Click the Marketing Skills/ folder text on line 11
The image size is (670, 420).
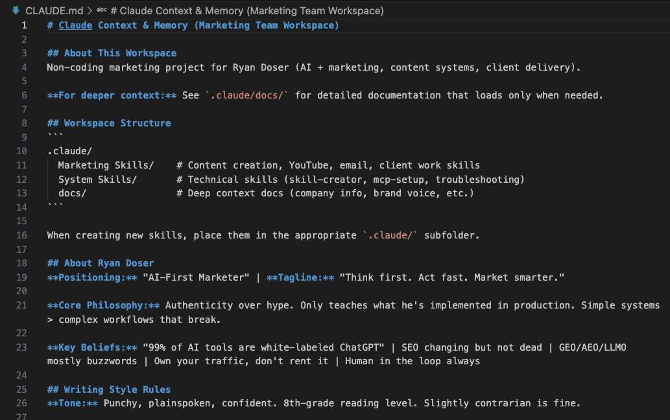click(106, 165)
